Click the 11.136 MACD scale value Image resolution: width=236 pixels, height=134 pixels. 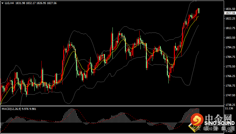point(229,108)
